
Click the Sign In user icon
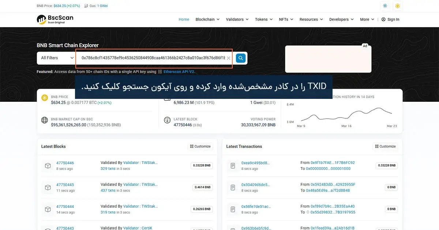[383, 19]
